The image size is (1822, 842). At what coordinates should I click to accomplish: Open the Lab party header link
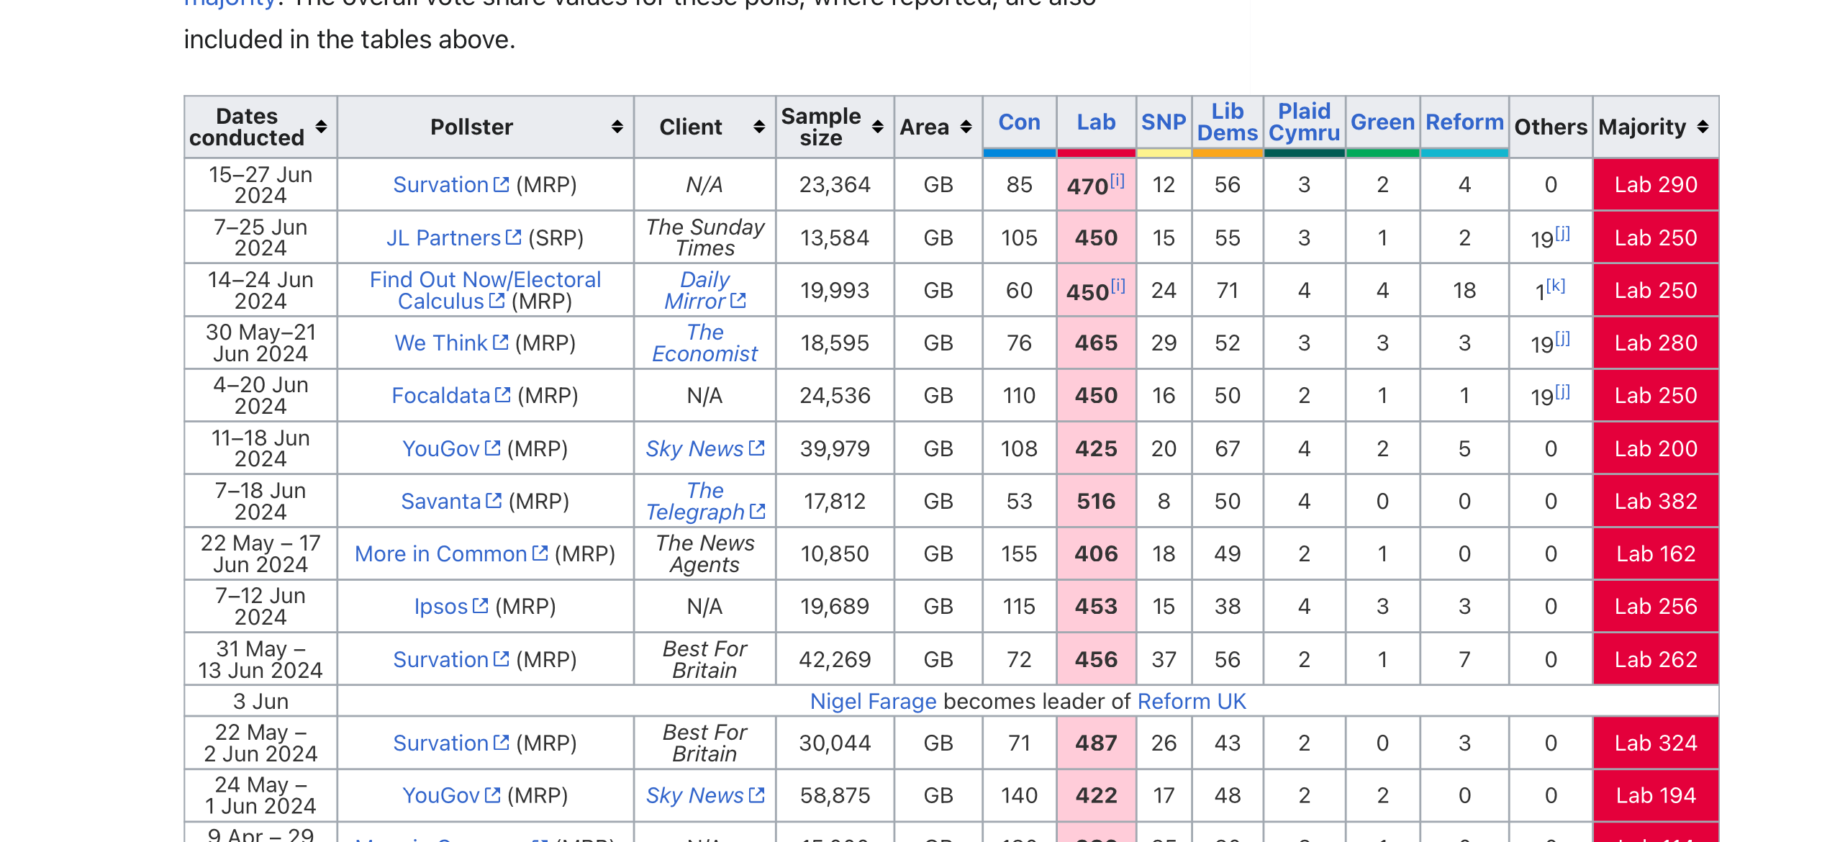(1096, 122)
